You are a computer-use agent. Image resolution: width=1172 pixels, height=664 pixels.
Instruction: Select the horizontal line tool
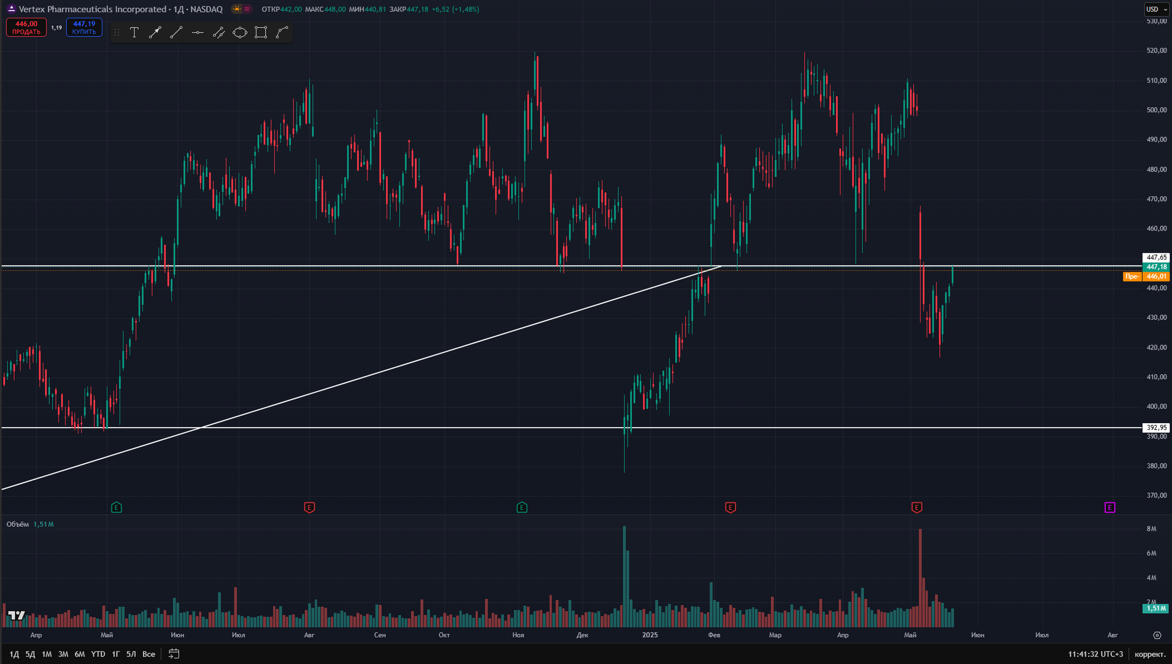[x=197, y=33]
